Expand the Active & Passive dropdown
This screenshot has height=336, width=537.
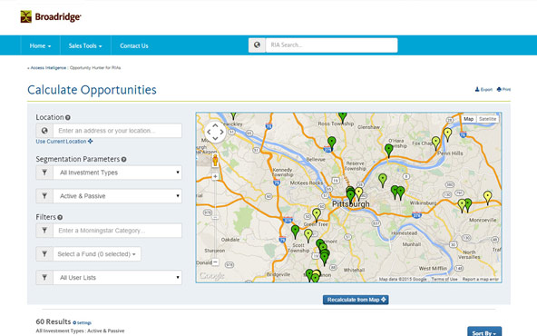118,196
